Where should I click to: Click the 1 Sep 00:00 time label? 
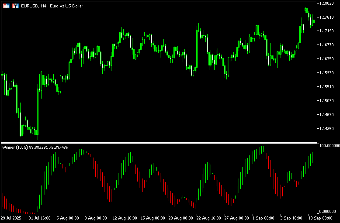point(264,218)
